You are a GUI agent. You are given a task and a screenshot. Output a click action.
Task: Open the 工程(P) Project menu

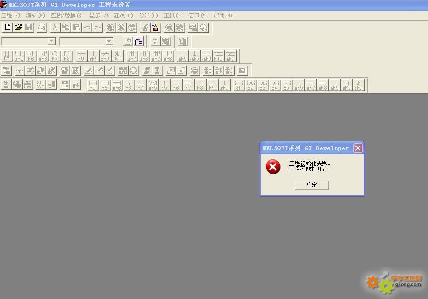(11, 16)
